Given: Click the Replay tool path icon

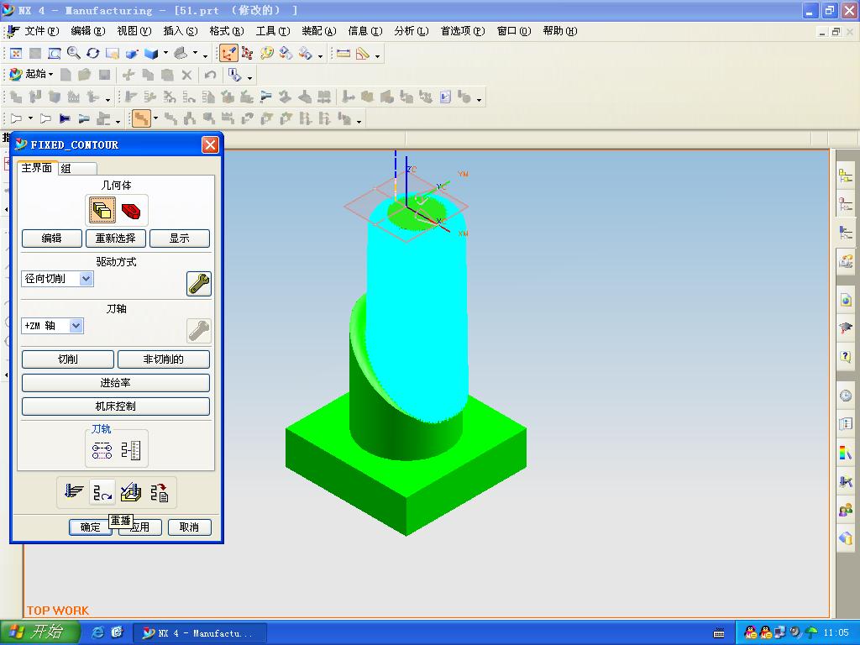Looking at the screenshot, I should [x=102, y=491].
